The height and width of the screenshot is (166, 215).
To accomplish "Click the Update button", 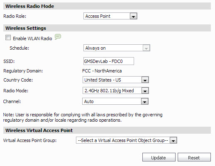I will click(159, 157).
